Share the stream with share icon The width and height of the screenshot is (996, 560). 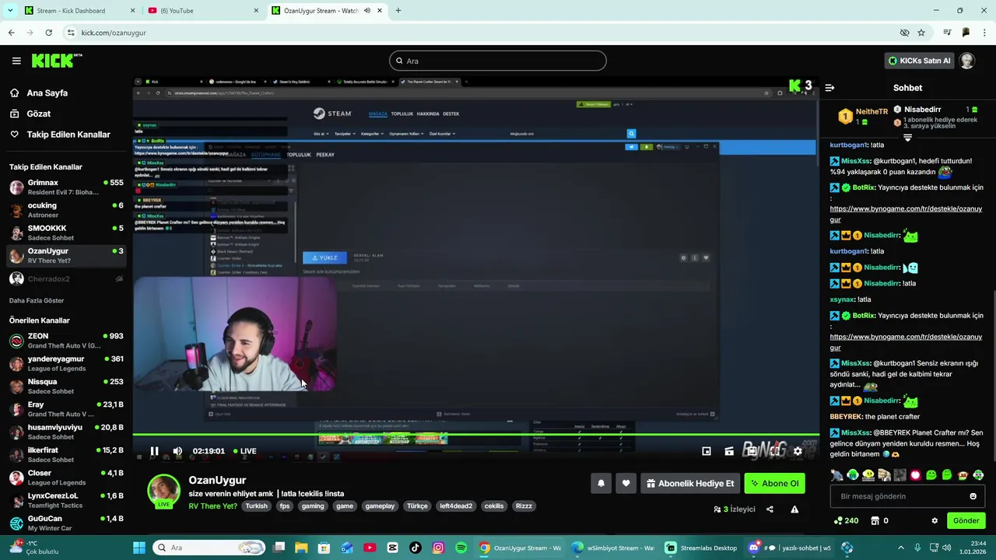coord(770,509)
